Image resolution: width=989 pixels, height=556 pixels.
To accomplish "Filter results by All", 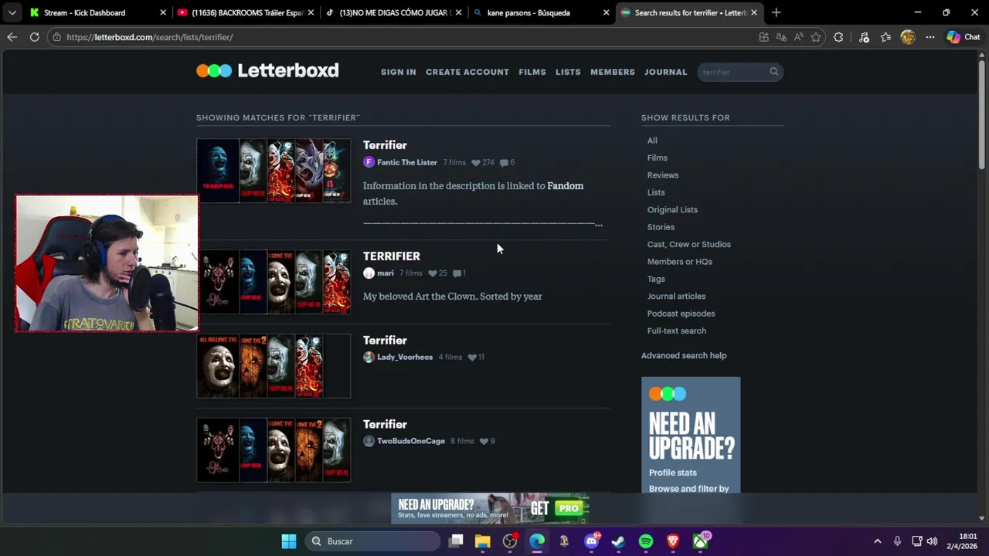I will point(652,141).
